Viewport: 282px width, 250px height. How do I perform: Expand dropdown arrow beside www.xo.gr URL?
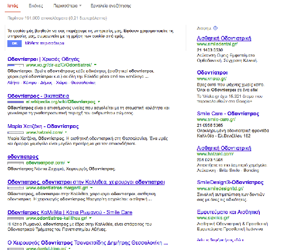coord(95,64)
